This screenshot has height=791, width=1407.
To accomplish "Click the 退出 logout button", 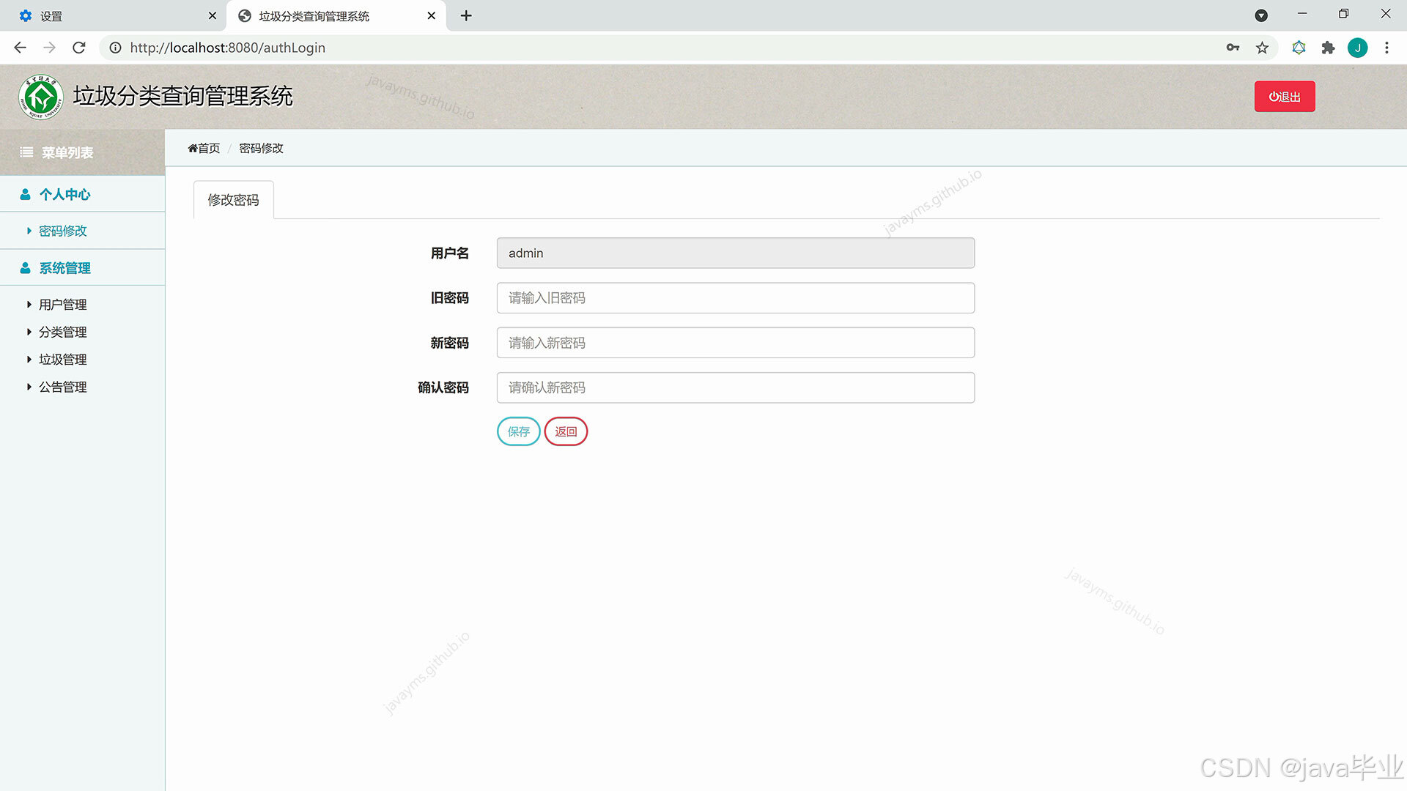I will (x=1285, y=97).
